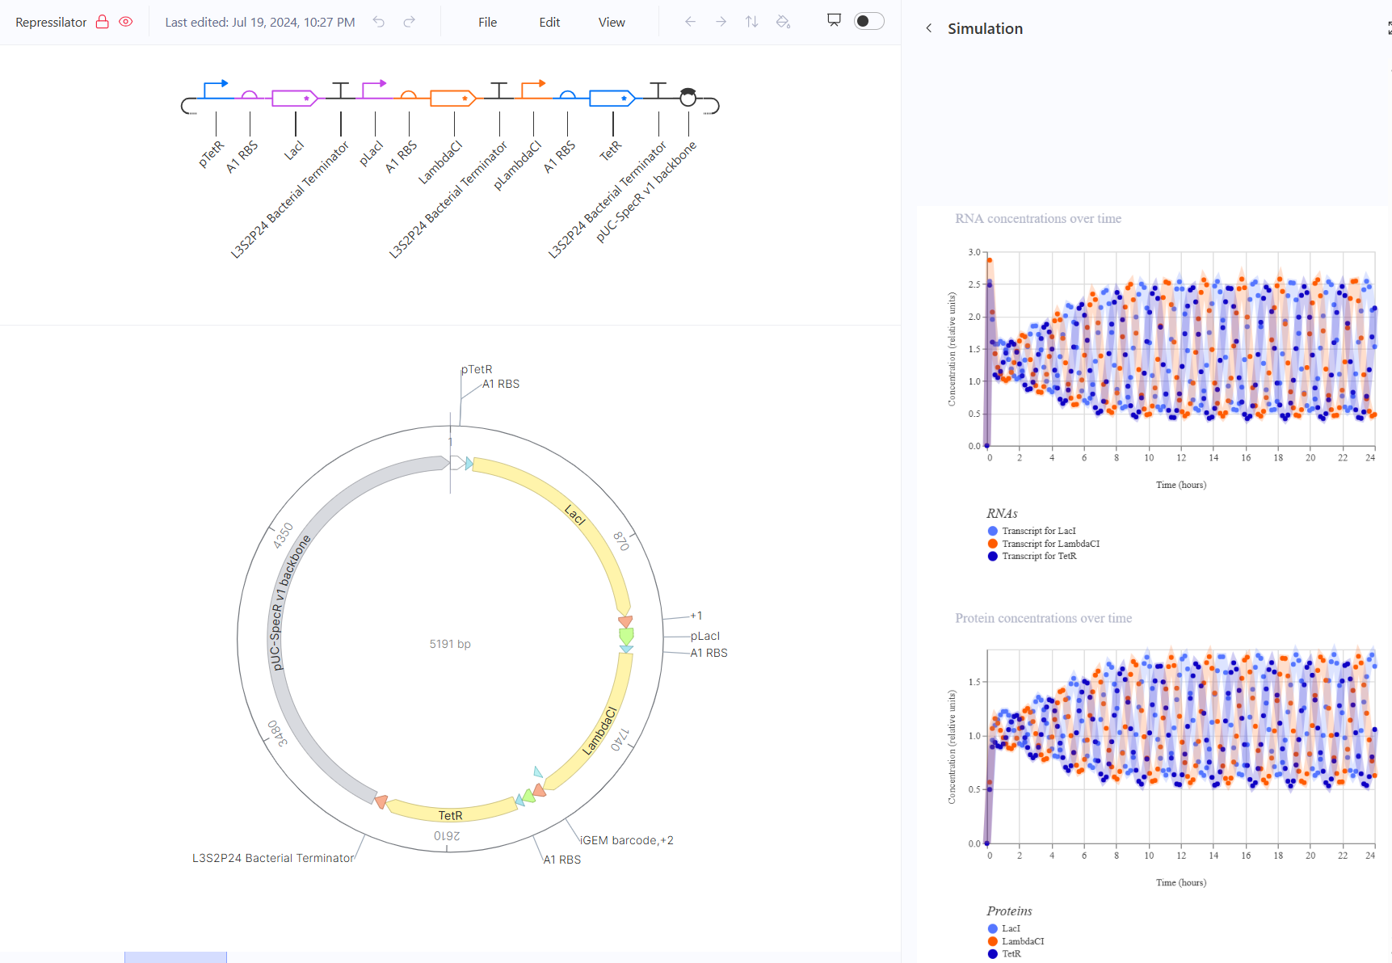
Task: Click the Simulation panel heading
Action: (985, 28)
